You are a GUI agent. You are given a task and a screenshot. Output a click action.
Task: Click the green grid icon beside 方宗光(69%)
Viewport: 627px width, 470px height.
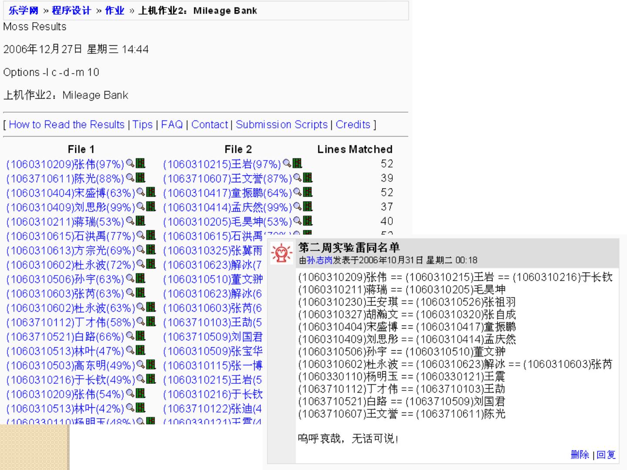(151, 250)
